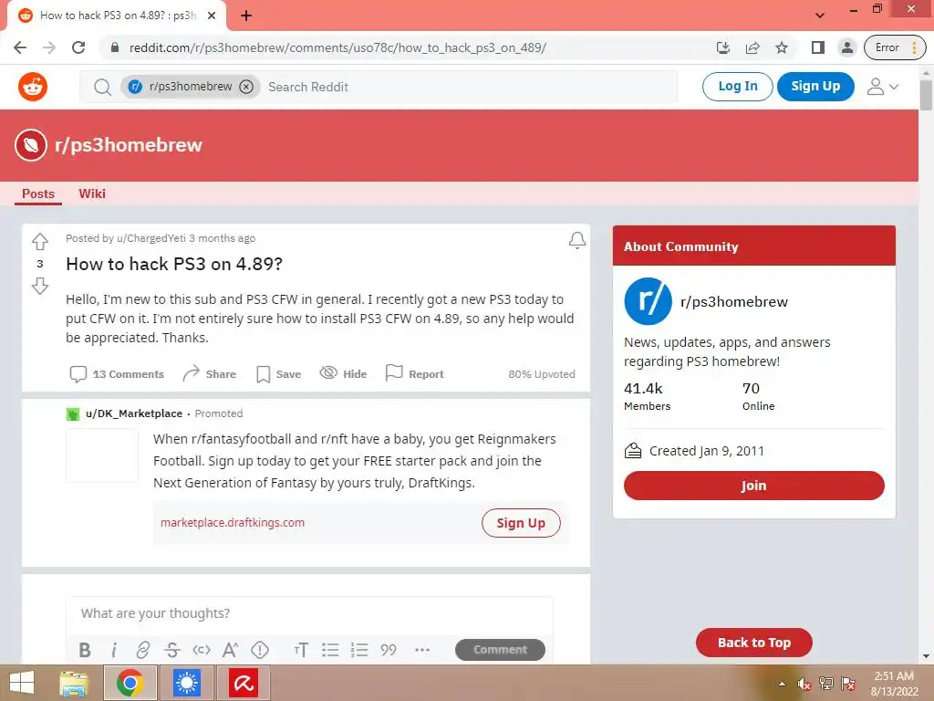
Task: Click the muted volume tray icon
Action: pos(804,684)
